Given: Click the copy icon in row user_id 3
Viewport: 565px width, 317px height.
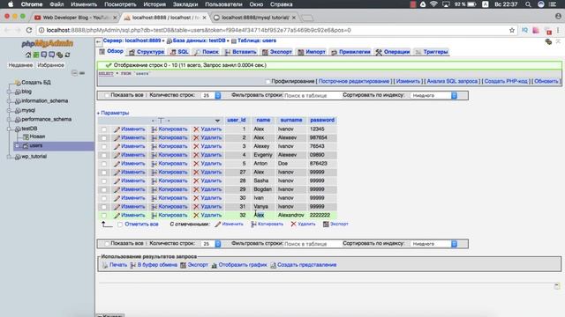Looking at the screenshot, I should tap(154, 146).
